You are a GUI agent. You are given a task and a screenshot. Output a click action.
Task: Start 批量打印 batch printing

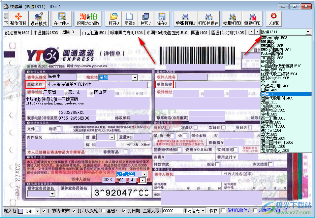tap(232, 18)
